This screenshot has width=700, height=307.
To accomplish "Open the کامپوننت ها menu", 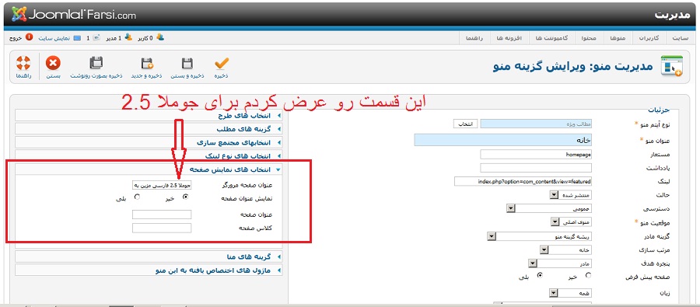I will coord(551,38).
